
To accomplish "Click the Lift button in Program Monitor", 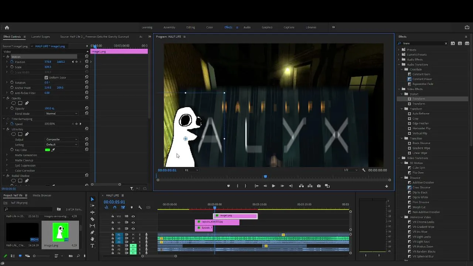I will coord(301,186).
